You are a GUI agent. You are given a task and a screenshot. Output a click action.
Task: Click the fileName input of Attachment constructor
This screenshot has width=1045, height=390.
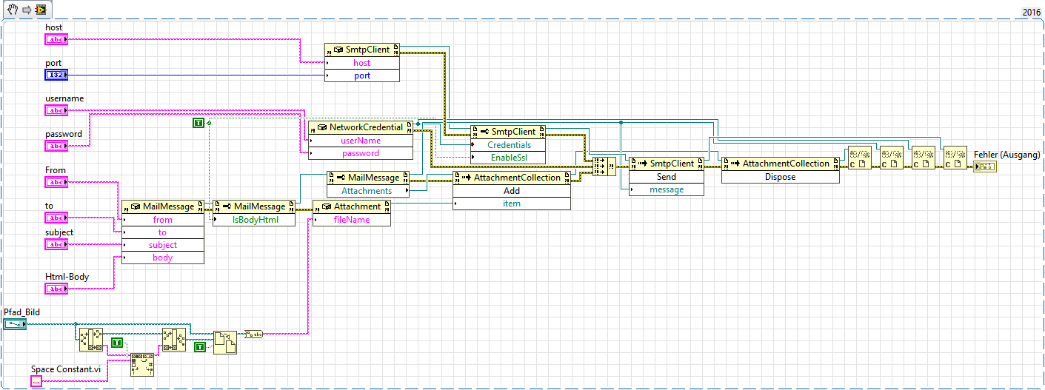(352, 220)
